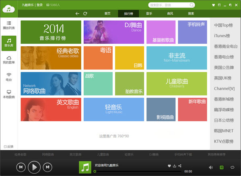Screen dimensions: 241x176
Task: Open 我的歌单 cloud sidebar item
Action: pos(9,60)
